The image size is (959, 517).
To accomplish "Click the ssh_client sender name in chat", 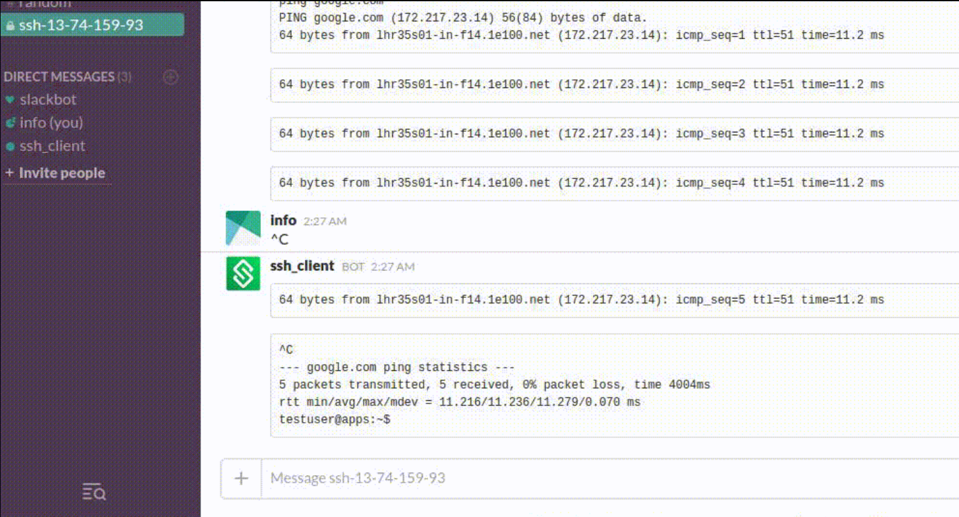I will [x=302, y=266].
